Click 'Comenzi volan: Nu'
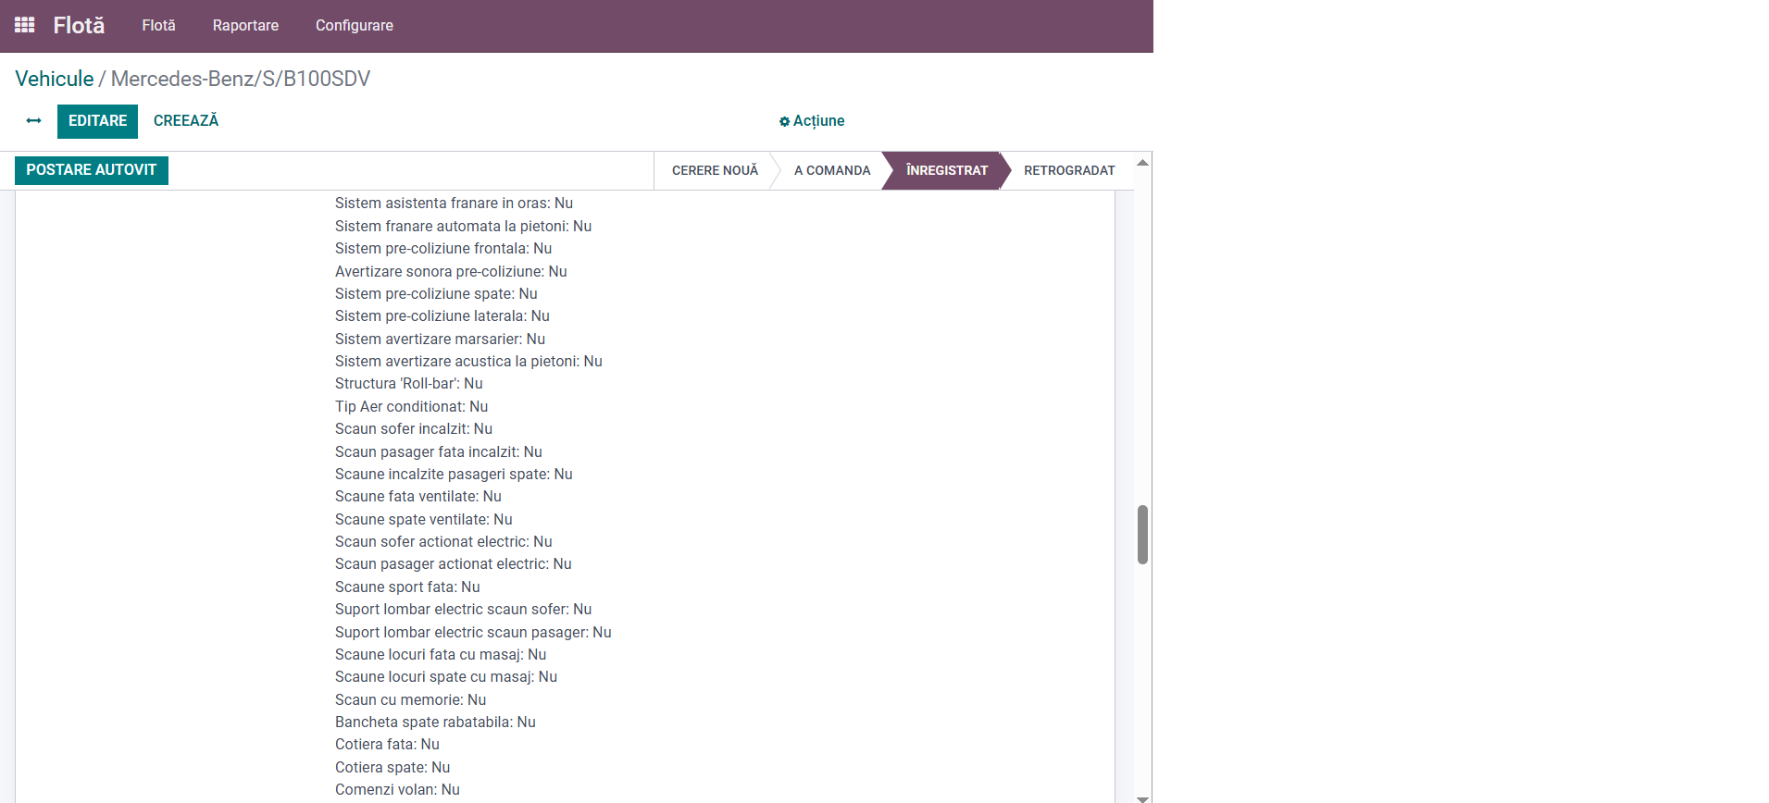This screenshot has height=803, width=1769. (x=397, y=790)
